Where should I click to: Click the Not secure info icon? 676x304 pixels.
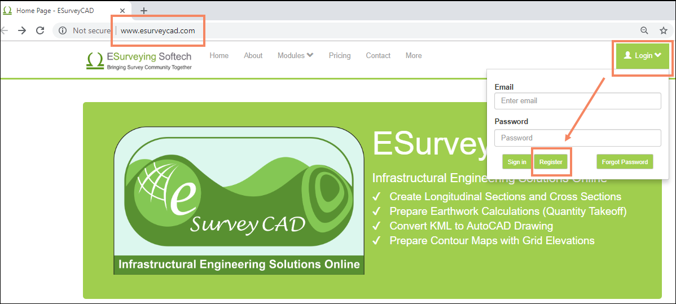coord(63,30)
